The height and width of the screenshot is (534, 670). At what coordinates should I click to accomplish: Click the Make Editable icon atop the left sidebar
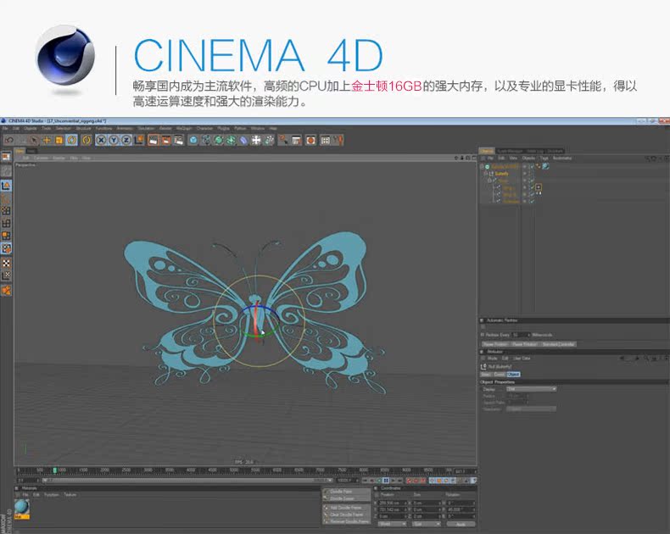[6, 157]
